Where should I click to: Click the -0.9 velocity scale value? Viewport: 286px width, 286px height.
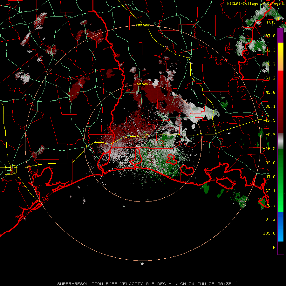270,134
